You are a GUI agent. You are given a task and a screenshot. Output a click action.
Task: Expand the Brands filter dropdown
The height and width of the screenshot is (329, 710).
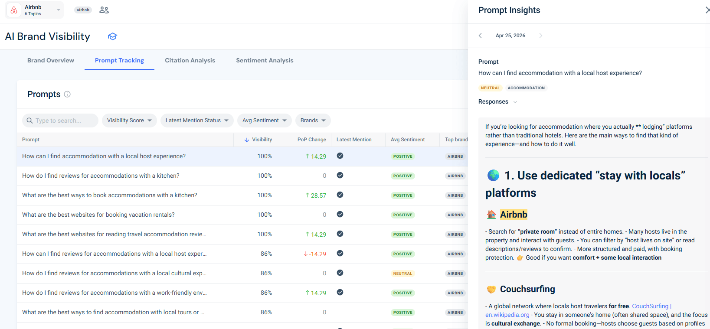tap(313, 121)
